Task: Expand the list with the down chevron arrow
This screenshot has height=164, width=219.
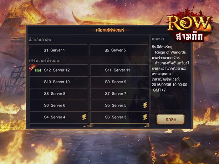Action: (89, 126)
